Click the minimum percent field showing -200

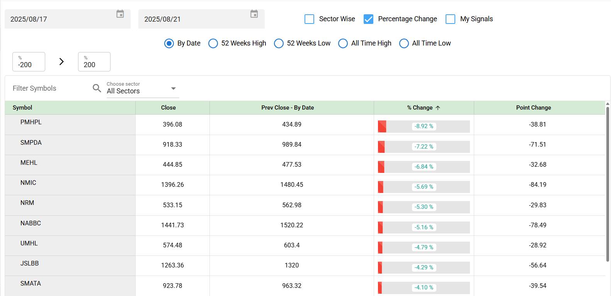point(29,62)
